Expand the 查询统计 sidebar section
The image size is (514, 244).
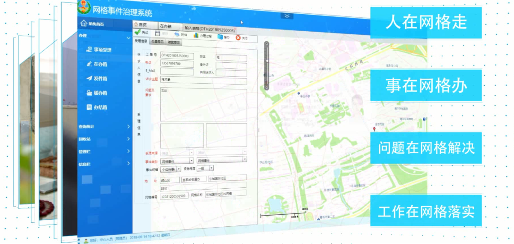tap(128, 126)
